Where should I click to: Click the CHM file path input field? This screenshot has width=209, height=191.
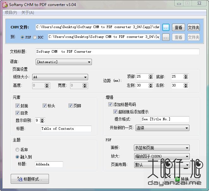click(98, 27)
